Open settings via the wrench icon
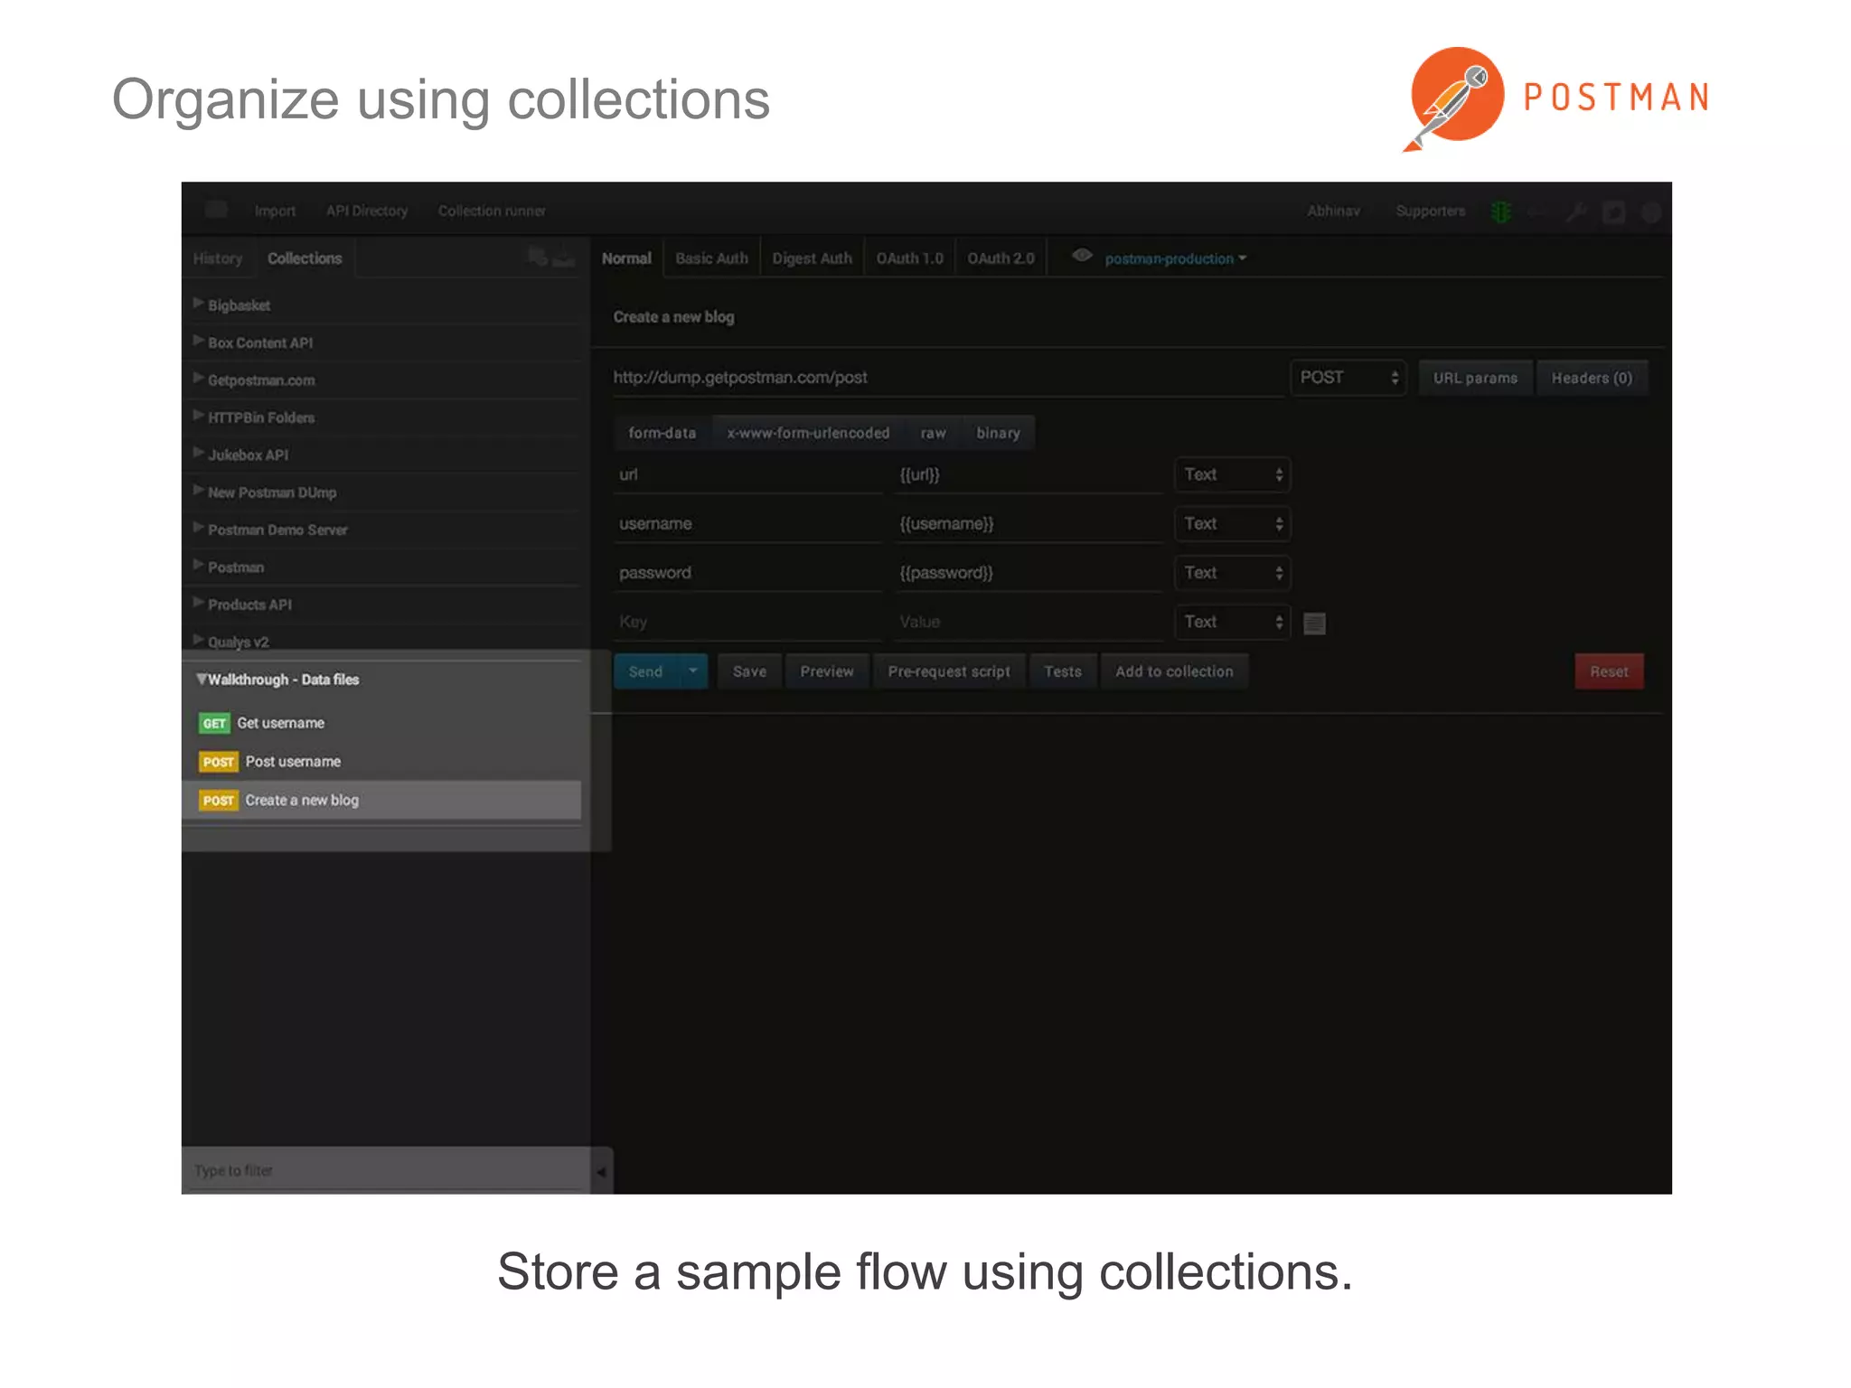 [x=1576, y=211]
